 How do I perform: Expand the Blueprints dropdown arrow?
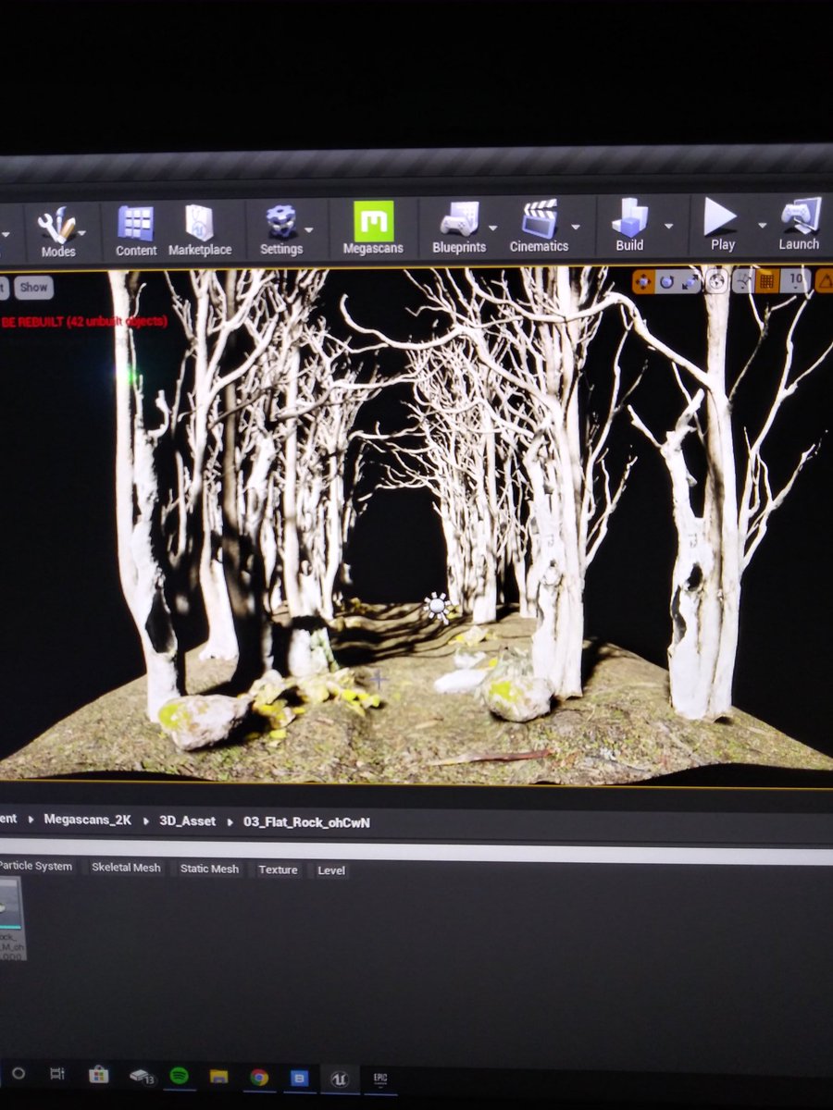493,228
